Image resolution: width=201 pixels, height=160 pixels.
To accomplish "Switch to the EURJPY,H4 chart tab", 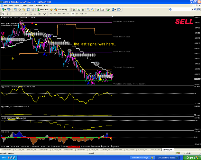I will click(x=32, y=150).
